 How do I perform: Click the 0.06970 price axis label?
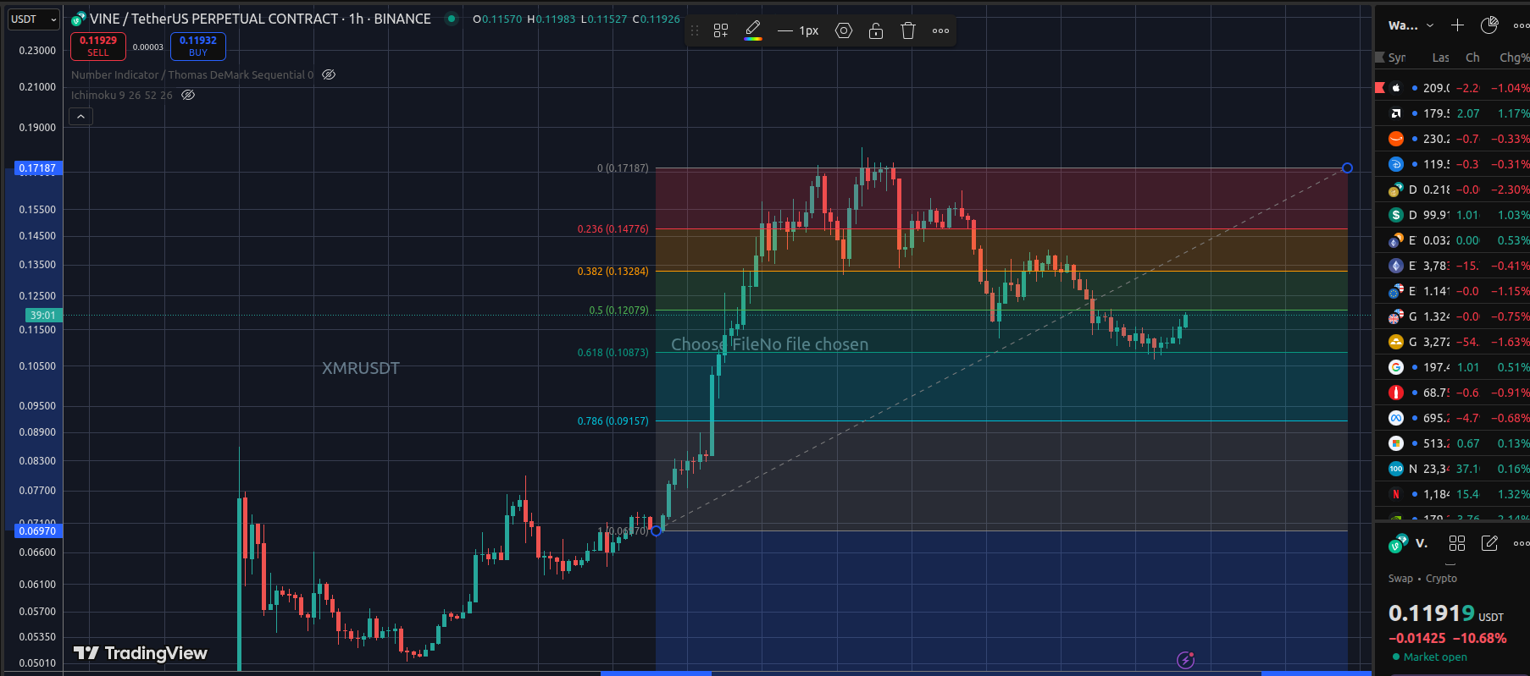tap(37, 530)
